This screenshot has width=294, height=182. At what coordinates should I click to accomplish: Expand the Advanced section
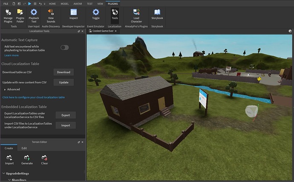(6, 89)
